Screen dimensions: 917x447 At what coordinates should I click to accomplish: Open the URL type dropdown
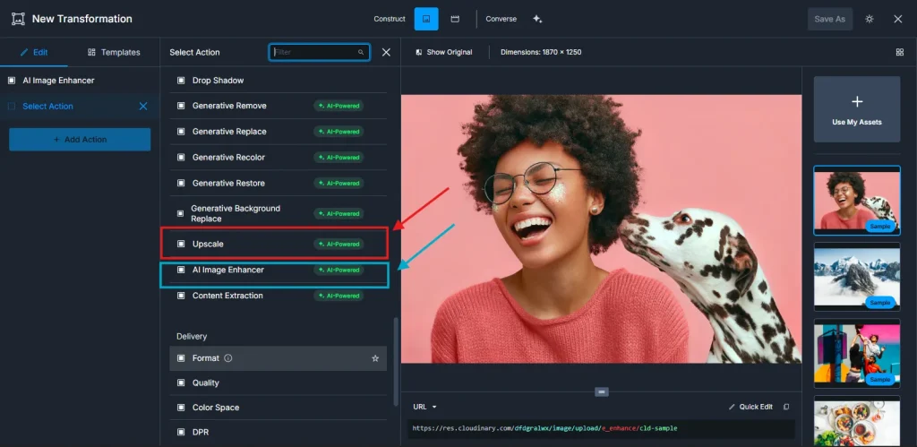coord(425,407)
